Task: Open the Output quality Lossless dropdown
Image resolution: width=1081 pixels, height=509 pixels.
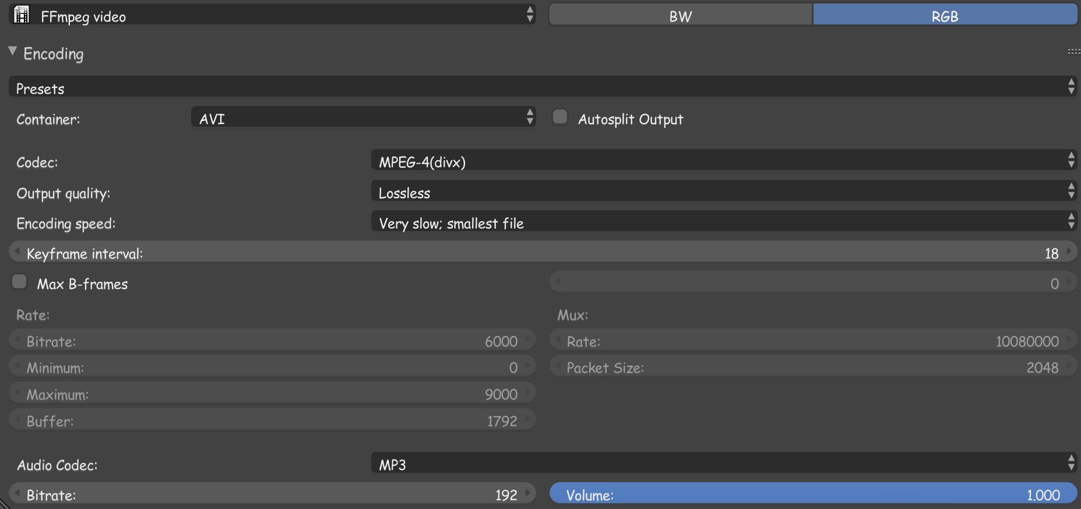Action: 724,191
